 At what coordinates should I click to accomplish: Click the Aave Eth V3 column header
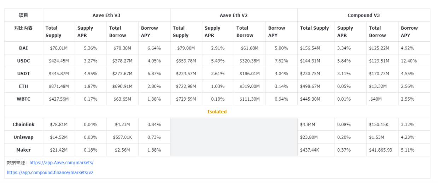[106, 15]
